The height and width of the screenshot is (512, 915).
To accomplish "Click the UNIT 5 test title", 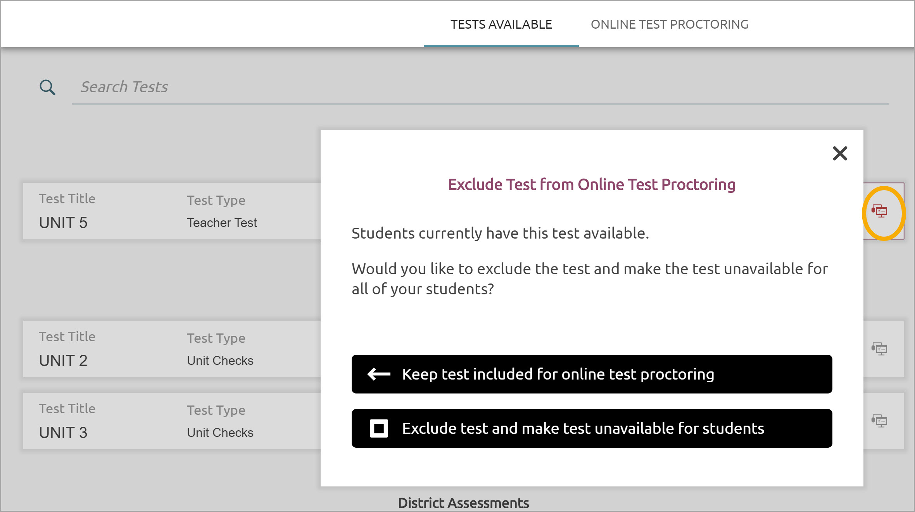I will click(x=63, y=222).
